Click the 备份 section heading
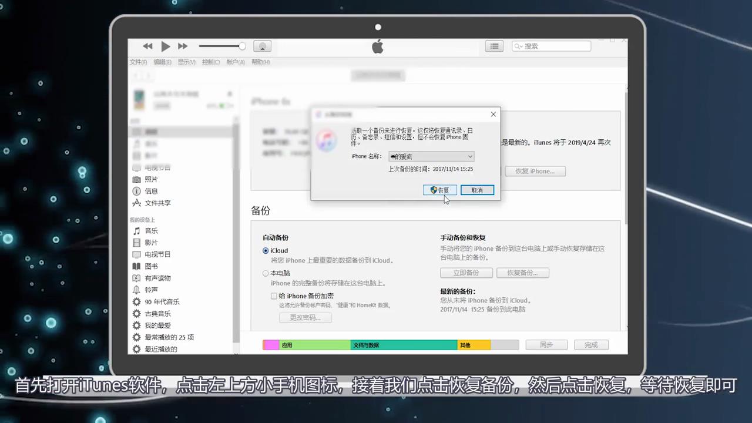This screenshot has height=423, width=752. (x=260, y=210)
